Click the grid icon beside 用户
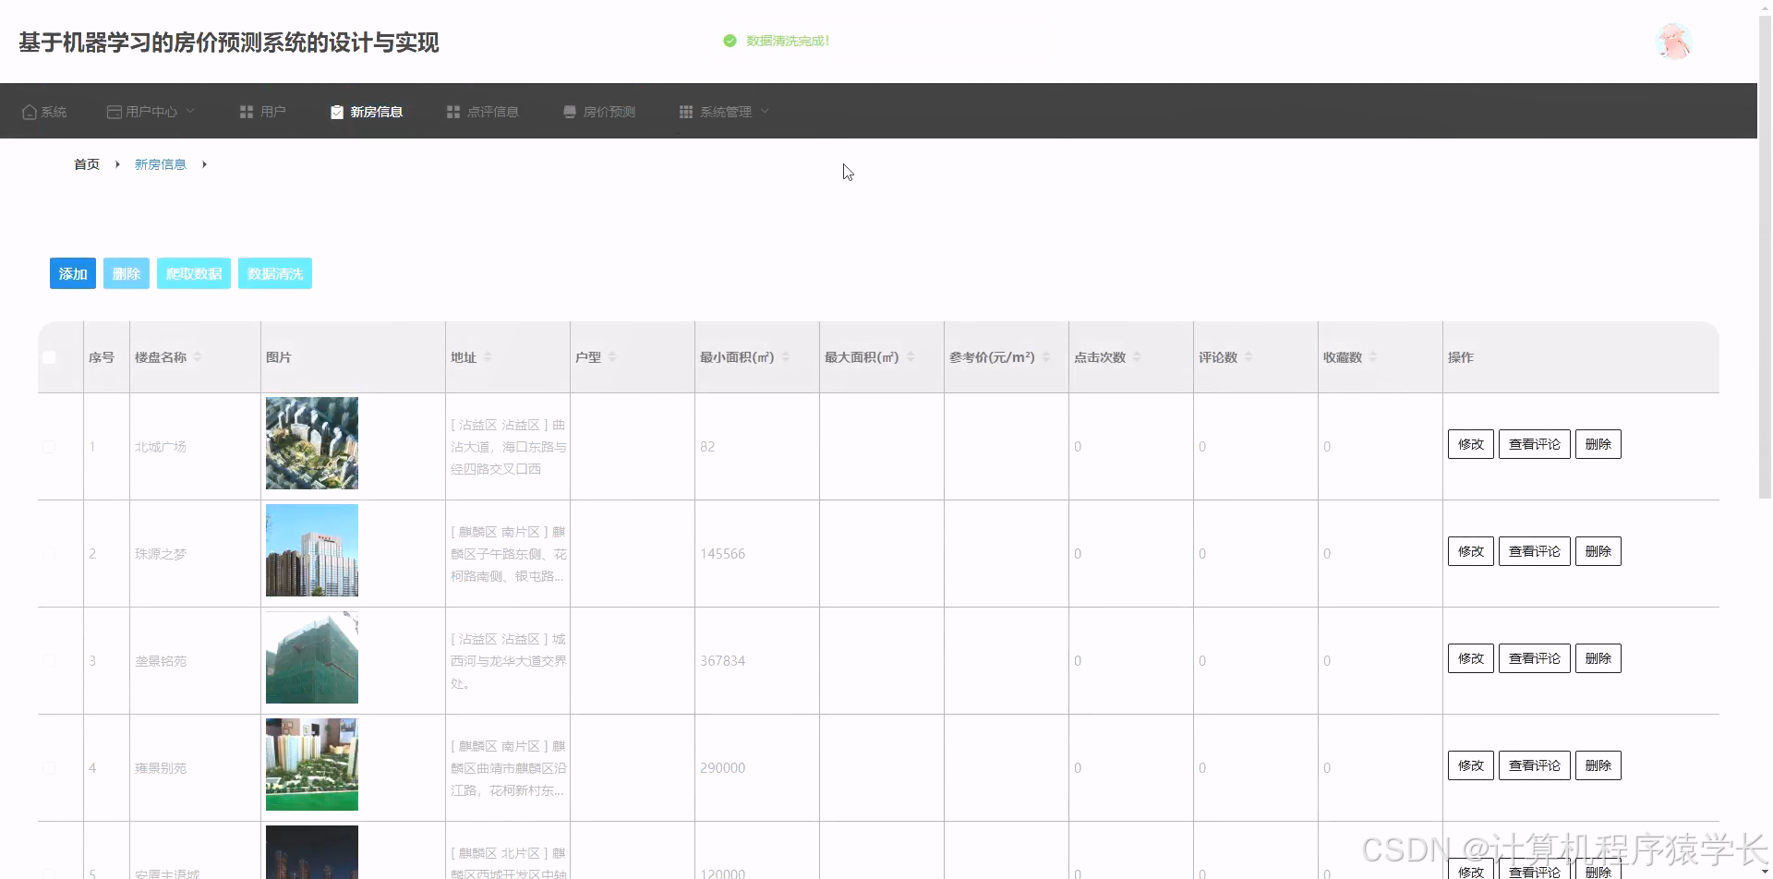1773x879 pixels. click(247, 112)
